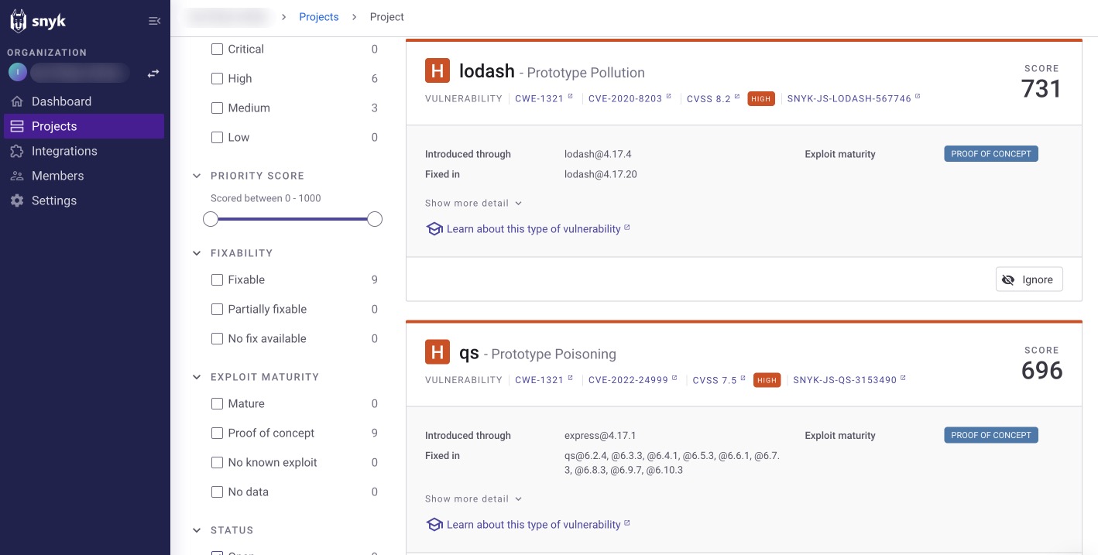Click the Snyk logo

tap(38, 21)
